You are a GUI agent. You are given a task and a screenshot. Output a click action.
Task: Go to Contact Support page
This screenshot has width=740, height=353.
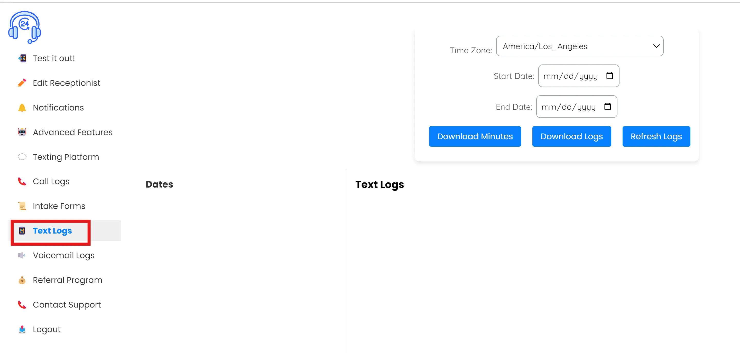[x=67, y=304]
